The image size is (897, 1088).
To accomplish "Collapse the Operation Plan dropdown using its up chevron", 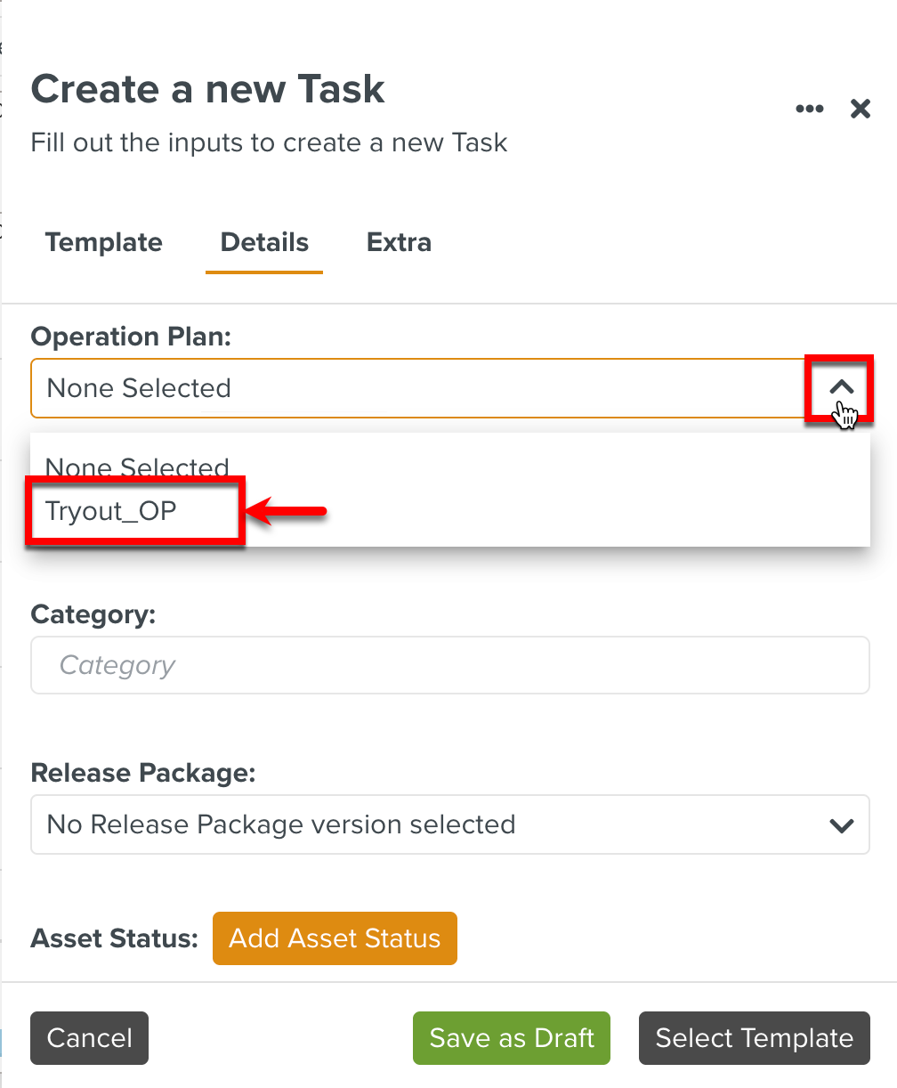I will (x=841, y=387).
